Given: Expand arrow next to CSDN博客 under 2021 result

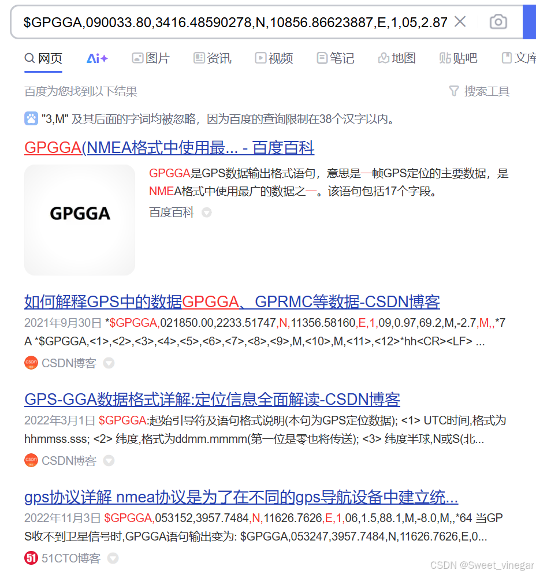Looking at the screenshot, I should click(109, 363).
